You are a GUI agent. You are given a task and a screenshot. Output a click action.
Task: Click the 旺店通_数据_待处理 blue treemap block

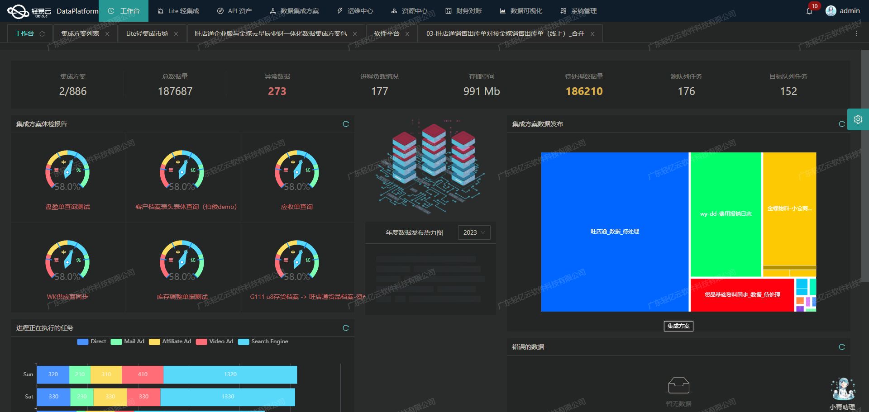click(x=615, y=232)
